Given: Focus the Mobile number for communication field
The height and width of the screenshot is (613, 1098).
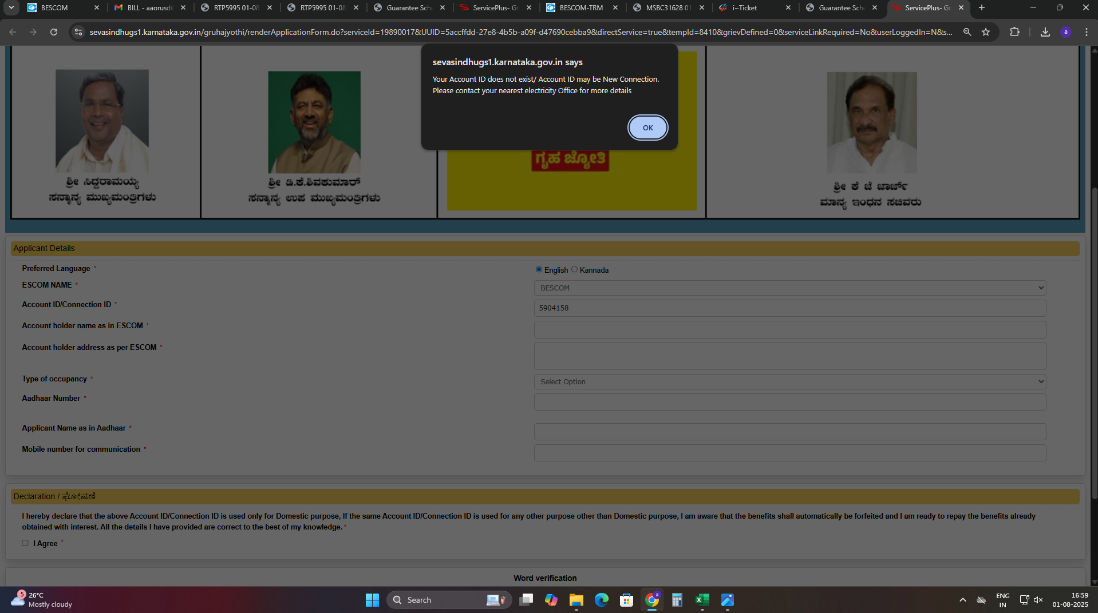Looking at the screenshot, I should [790, 453].
